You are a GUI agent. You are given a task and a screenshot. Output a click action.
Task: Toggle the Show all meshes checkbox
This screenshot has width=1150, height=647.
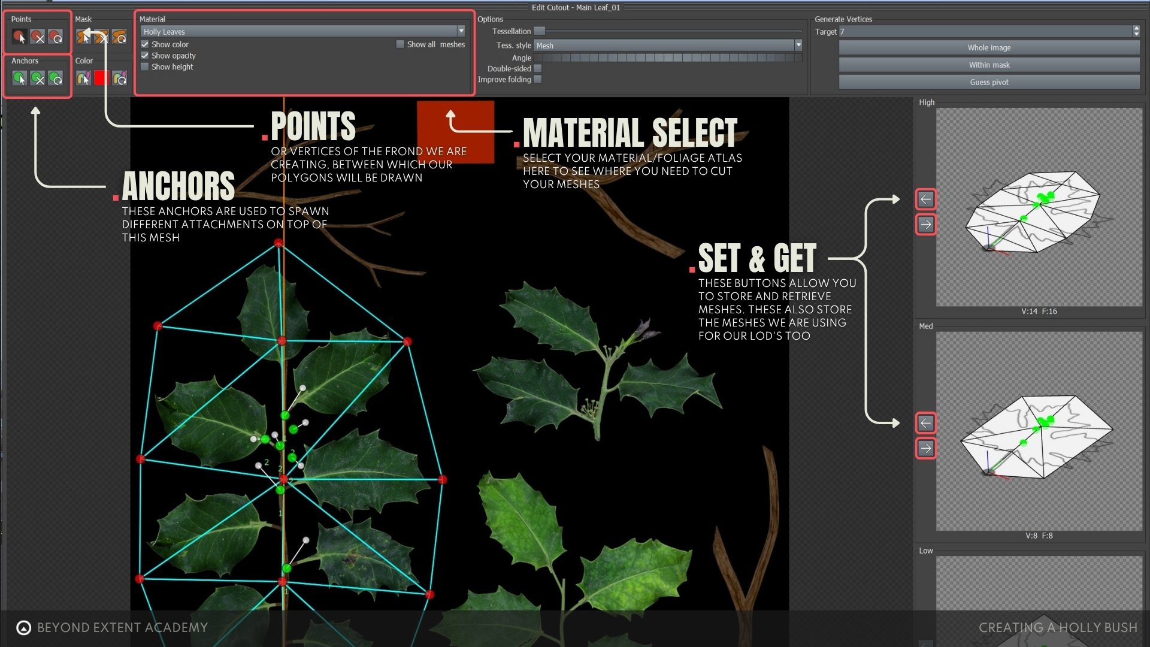coord(400,44)
